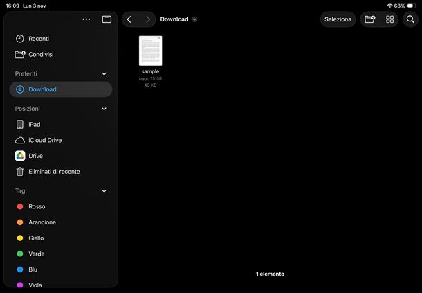The height and width of the screenshot is (293, 422).
Task: Select the Viola purple tag
Action: [x=61, y=285]
